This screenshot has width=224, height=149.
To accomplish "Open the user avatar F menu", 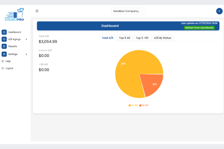I will click(219, 11).
